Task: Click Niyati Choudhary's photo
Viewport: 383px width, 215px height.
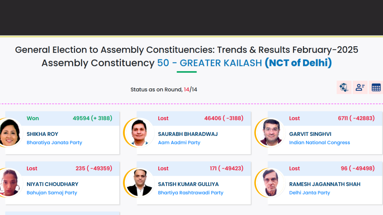Action: [10, 183]
